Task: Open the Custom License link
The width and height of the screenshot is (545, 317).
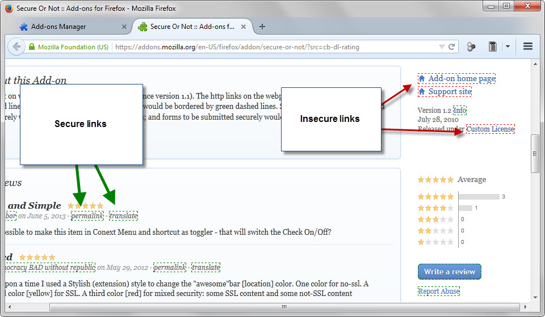Action: (x=491, y=129)
